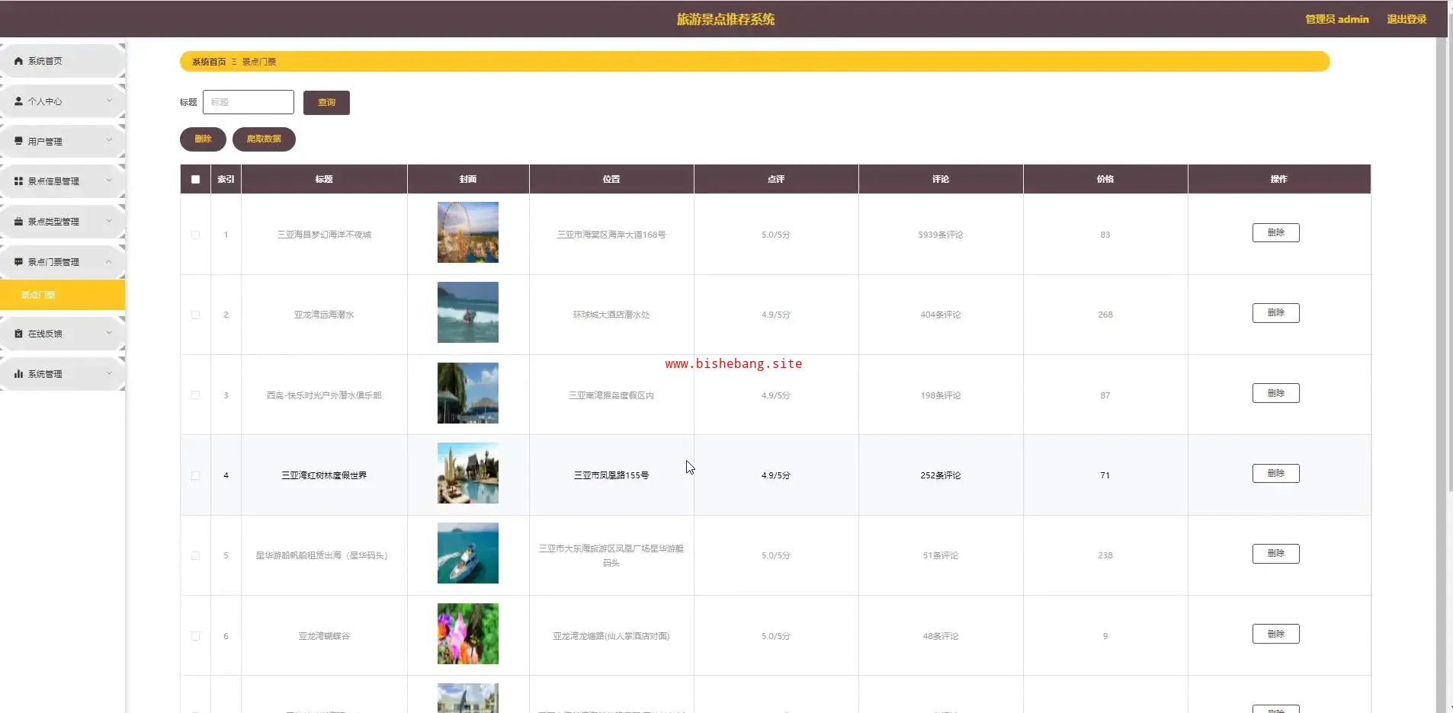This screenshot has height=713, width=1453.
Task: Click the icon beside 用户管理
Action: (18, 141)
